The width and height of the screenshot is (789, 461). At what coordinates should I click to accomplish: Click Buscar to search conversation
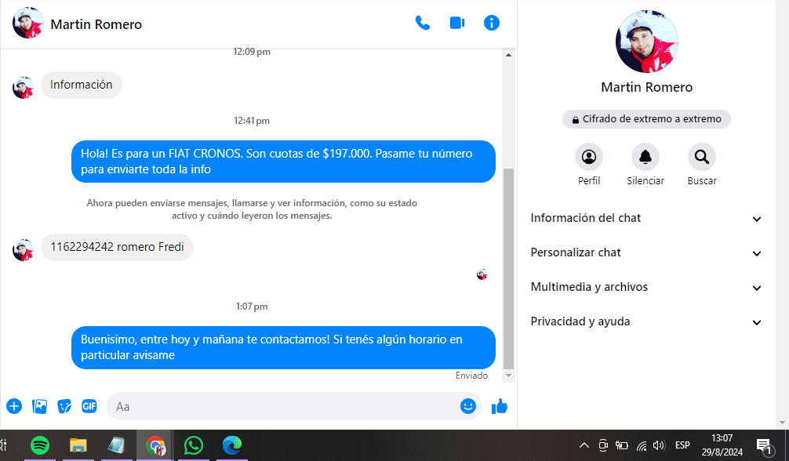(x=701, y=157)
